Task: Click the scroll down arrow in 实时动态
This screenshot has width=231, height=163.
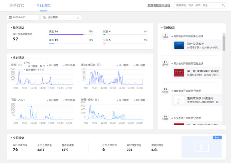Action: 224,123
